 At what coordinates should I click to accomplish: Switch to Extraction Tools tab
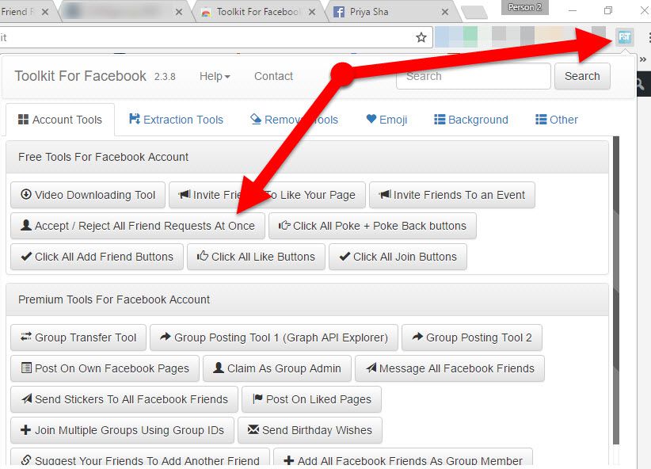pyautogui.click(x=176, y=120)
